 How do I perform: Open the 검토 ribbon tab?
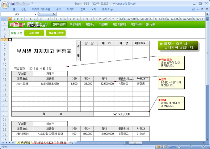[x=83, y=9]
